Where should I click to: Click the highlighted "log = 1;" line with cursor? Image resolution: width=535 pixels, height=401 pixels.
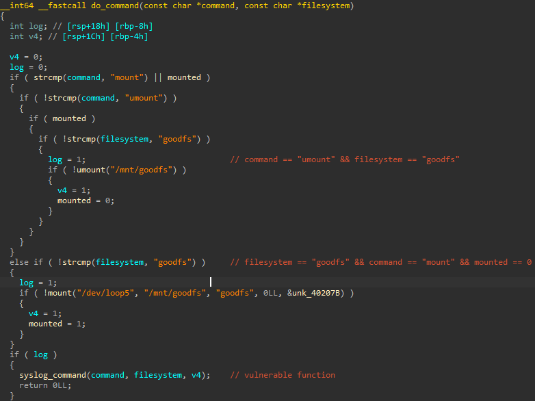point(38,283)
